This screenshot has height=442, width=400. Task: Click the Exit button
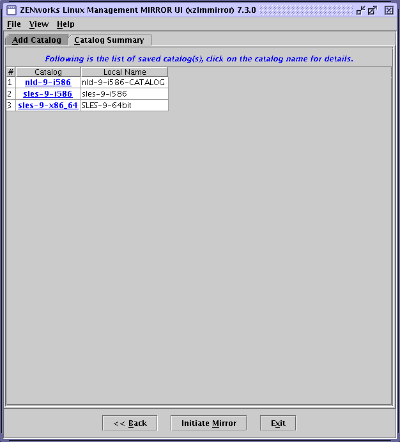(278, 423)
